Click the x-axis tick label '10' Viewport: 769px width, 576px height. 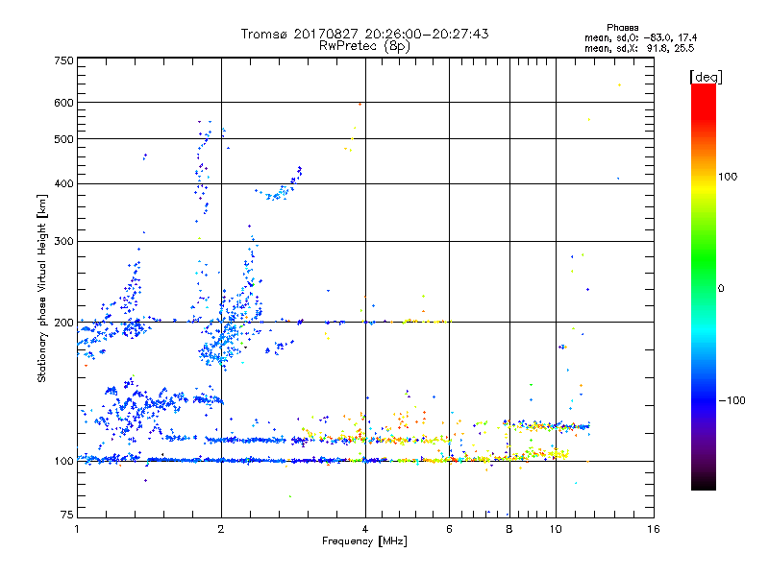coord(556,529)
